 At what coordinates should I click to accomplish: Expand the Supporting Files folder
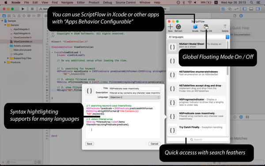[8, 58]
